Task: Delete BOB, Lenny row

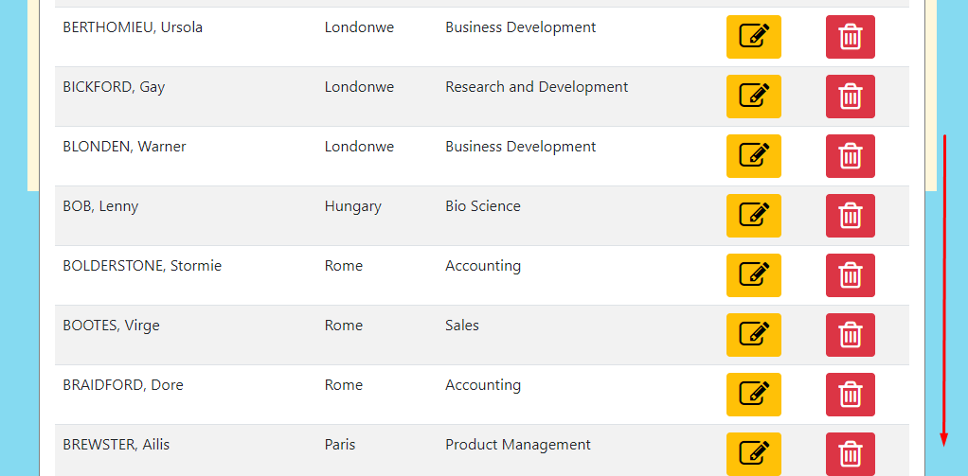Action: coord(850,216)
